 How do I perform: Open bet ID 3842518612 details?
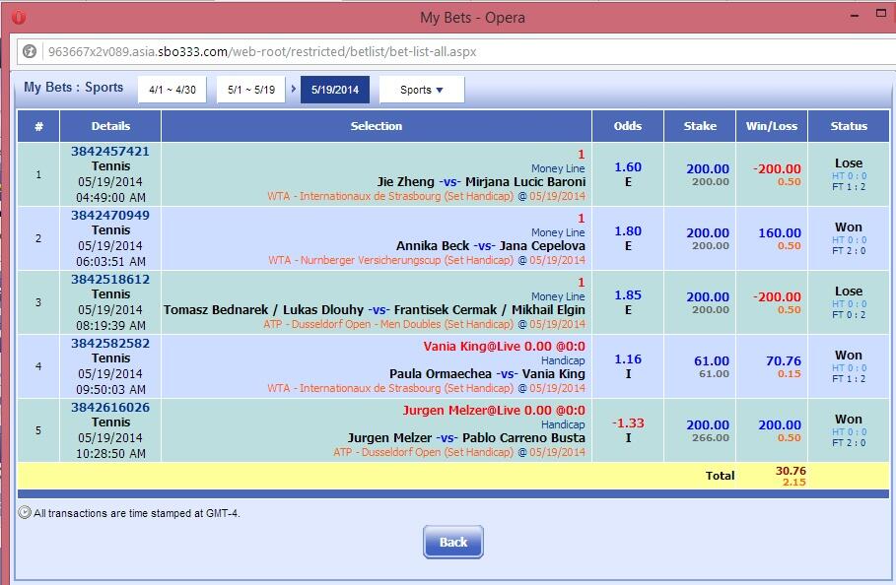coord(110,279)
